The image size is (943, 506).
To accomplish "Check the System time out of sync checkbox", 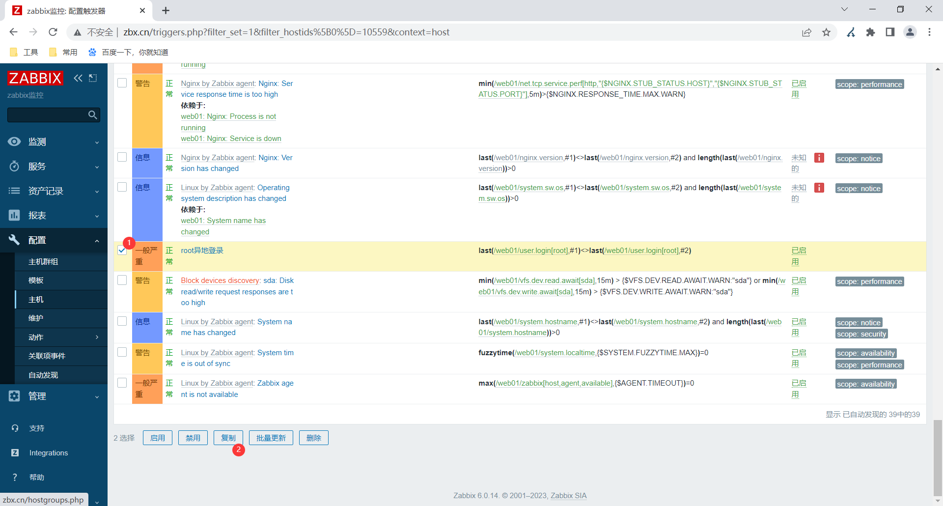I will (x=122, y=352).
